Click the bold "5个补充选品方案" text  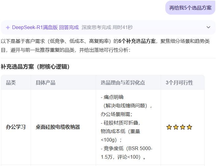[x=137, y=41]
